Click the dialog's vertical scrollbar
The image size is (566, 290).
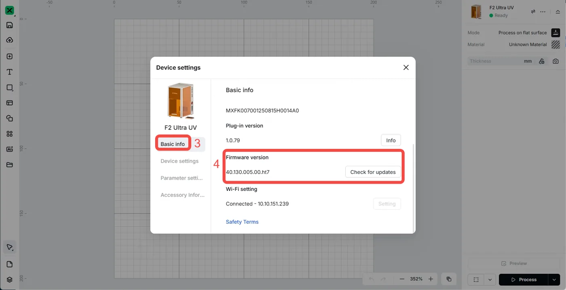coord(413,188)
